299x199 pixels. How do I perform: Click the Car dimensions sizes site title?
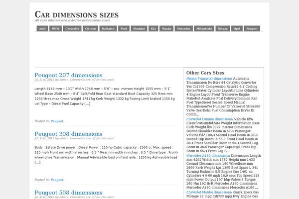click(77, 14)
